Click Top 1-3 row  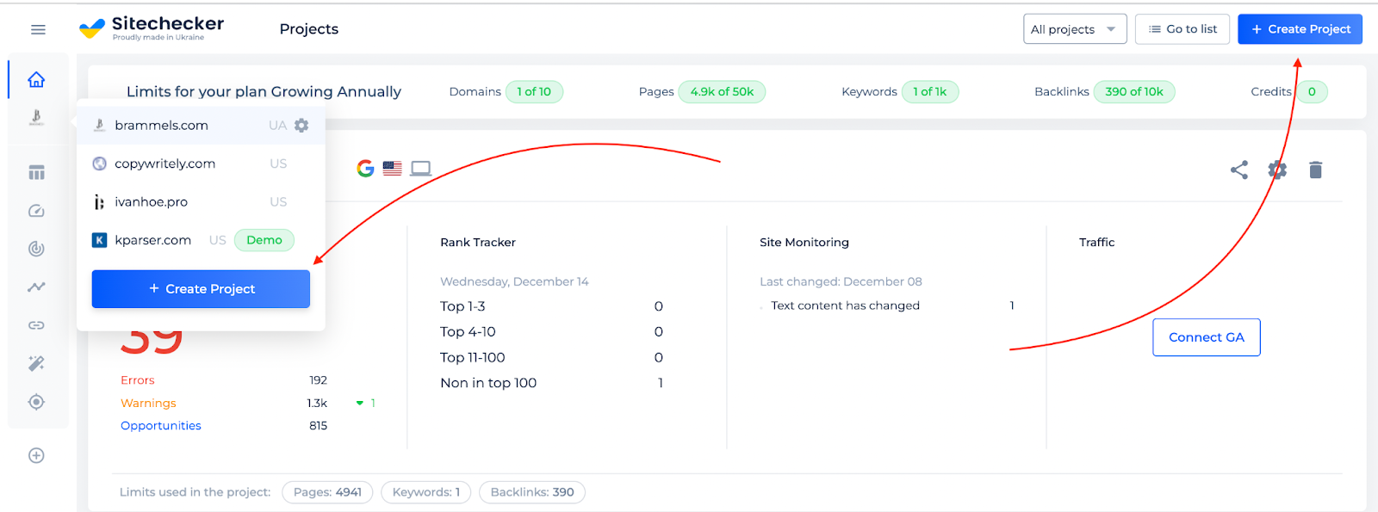tap(551, 306)
